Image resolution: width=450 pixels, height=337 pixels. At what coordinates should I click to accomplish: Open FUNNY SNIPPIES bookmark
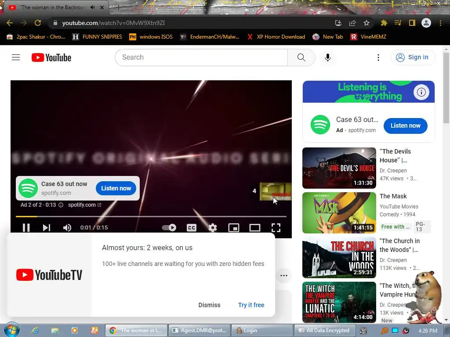pyautogui.click(x=97, y=37)
